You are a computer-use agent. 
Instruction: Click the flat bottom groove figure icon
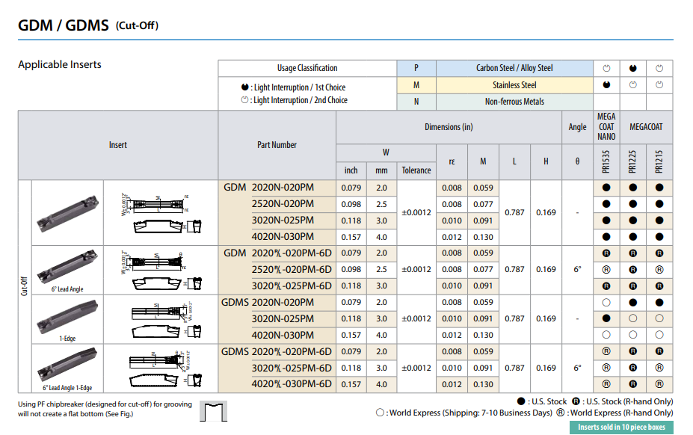point(214,410)
